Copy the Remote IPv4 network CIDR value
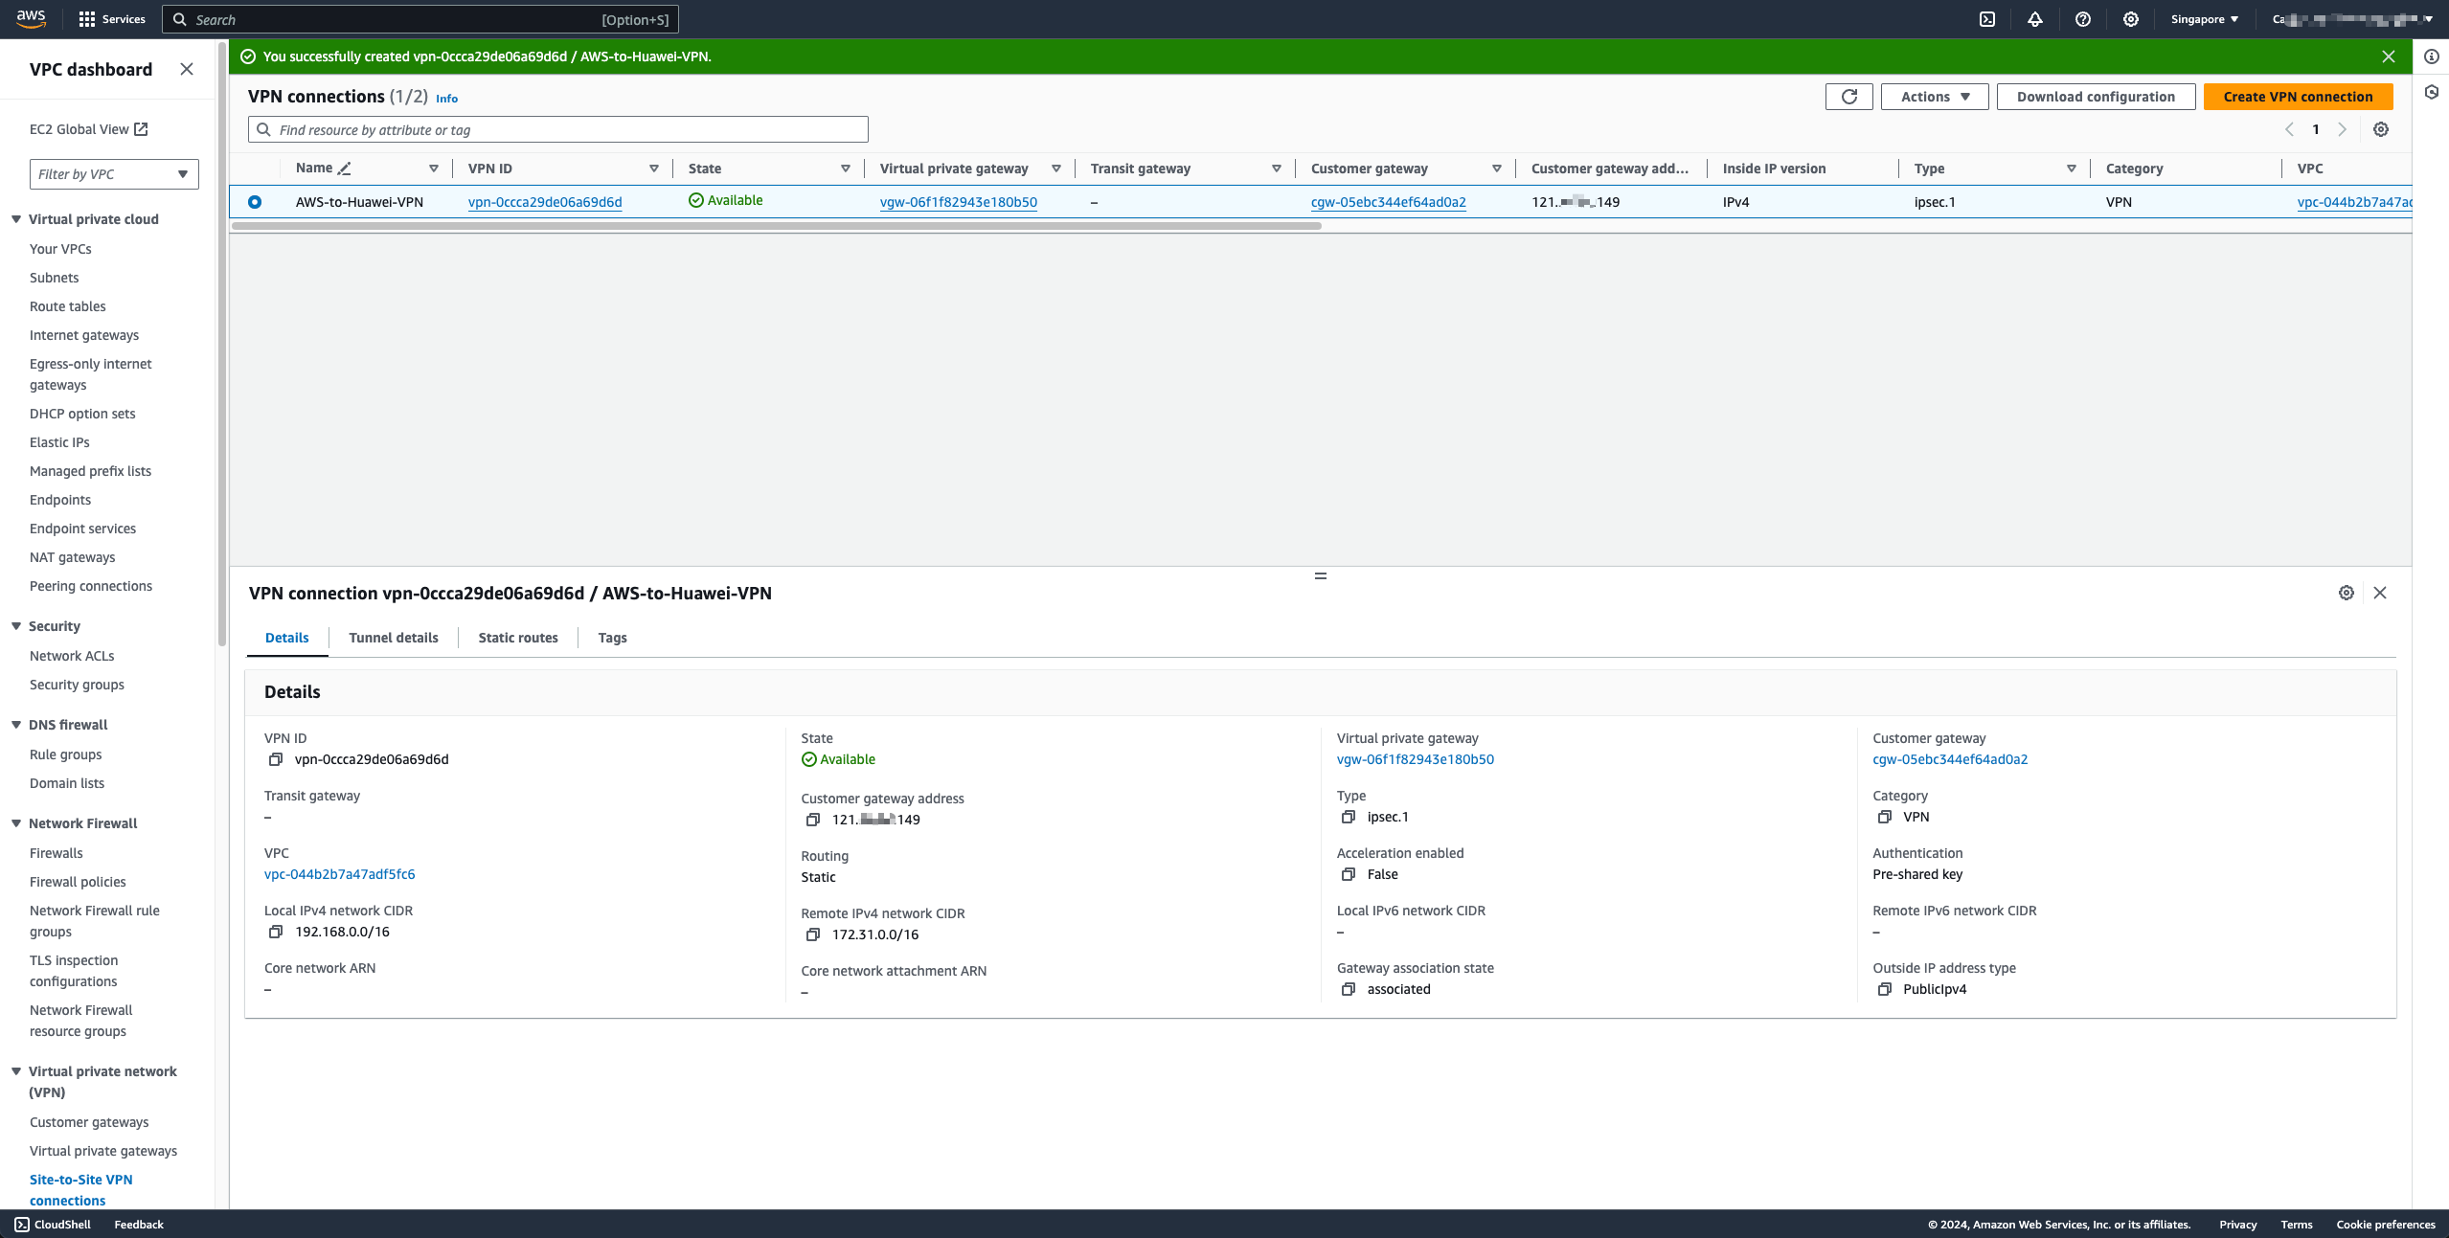This screenshot has height=1238, width=2449. pos(813,934)
